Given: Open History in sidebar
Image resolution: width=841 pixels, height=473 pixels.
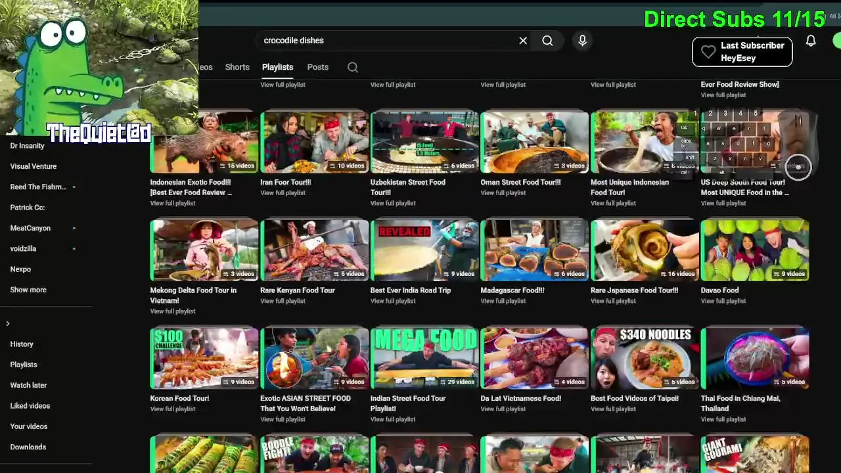Looking at the screenshot, I should 22,344.
